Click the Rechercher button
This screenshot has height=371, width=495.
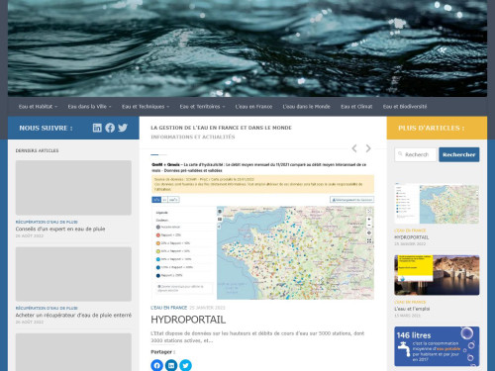tap(459, 154)
